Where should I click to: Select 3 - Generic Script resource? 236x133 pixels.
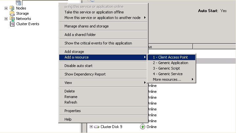[166, 68]
